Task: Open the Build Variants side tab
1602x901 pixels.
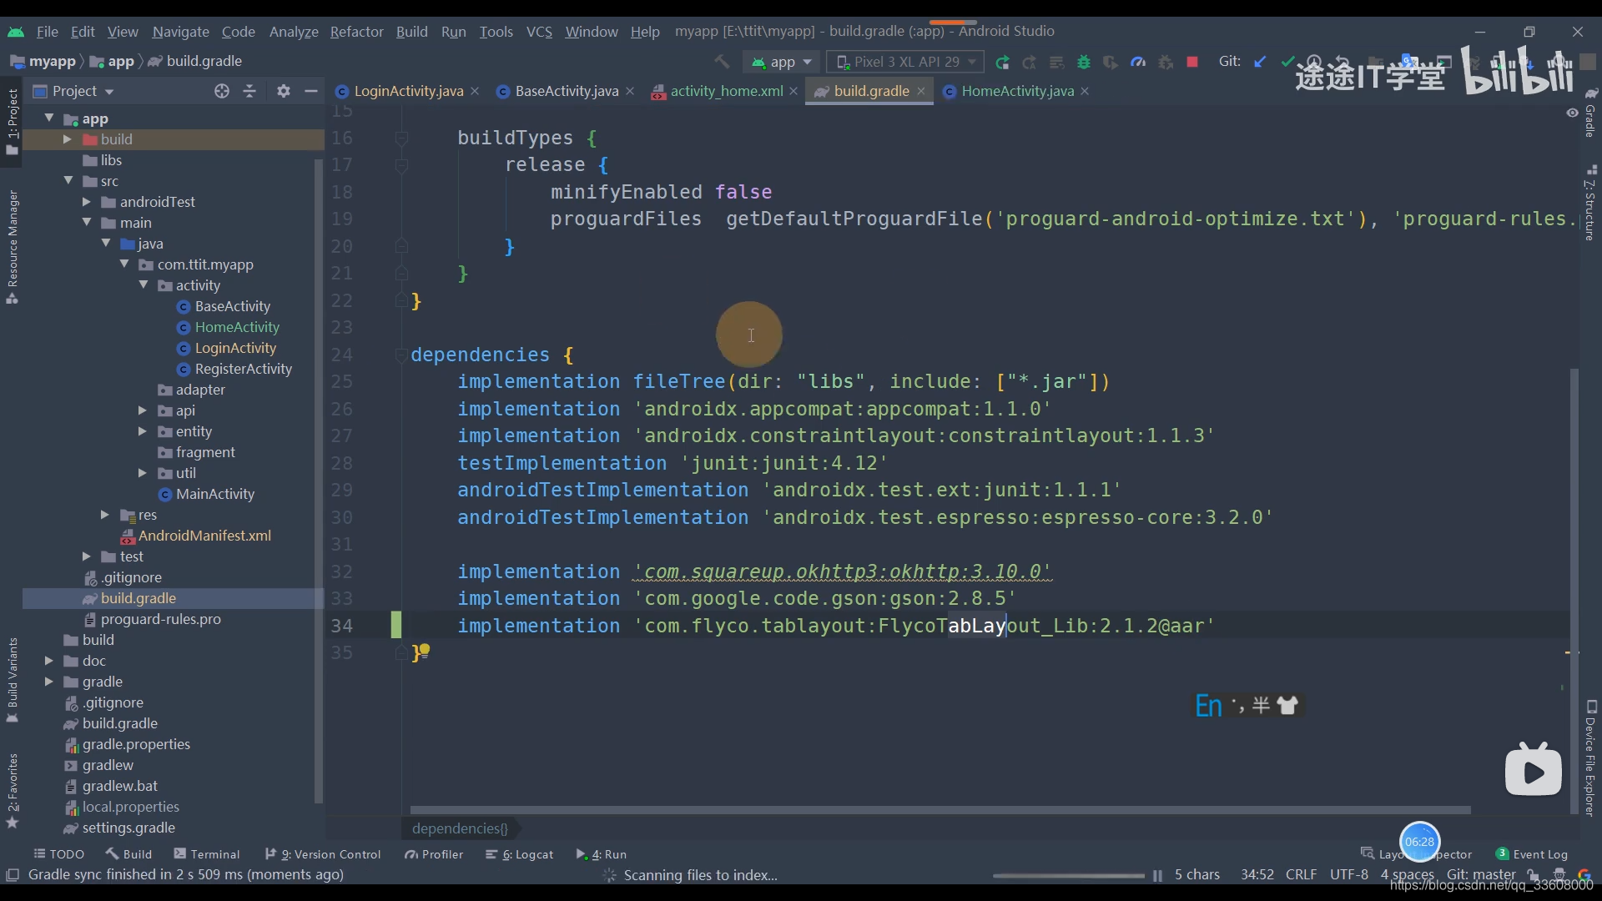Action: click(x=13, y=679)
